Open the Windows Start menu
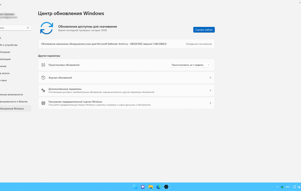This screenshot has width=301, height=191. (135, 187)
